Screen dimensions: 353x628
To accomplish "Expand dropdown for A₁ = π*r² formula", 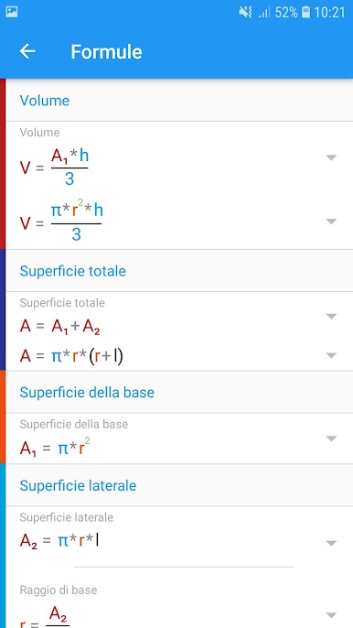I will coord(331,439).
